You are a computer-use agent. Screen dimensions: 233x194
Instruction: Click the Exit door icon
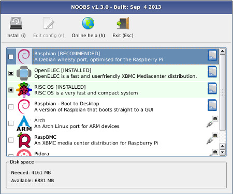coord(123,23)
